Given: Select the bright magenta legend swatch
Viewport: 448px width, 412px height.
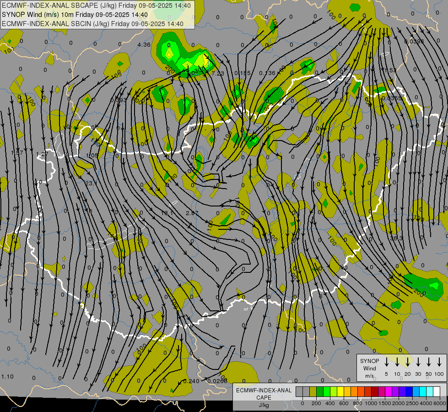Looking at the screenshot, I should [x=389, y=391].
